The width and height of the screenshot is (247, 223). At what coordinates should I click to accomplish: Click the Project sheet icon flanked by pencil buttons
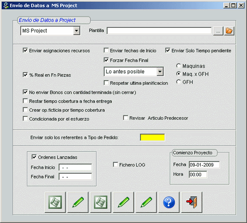pyautogui.click(x=101, y=202)
